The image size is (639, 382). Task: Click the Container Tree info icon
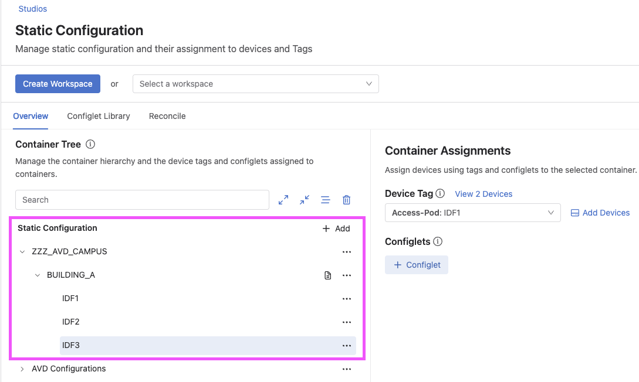tap(90, 144)
